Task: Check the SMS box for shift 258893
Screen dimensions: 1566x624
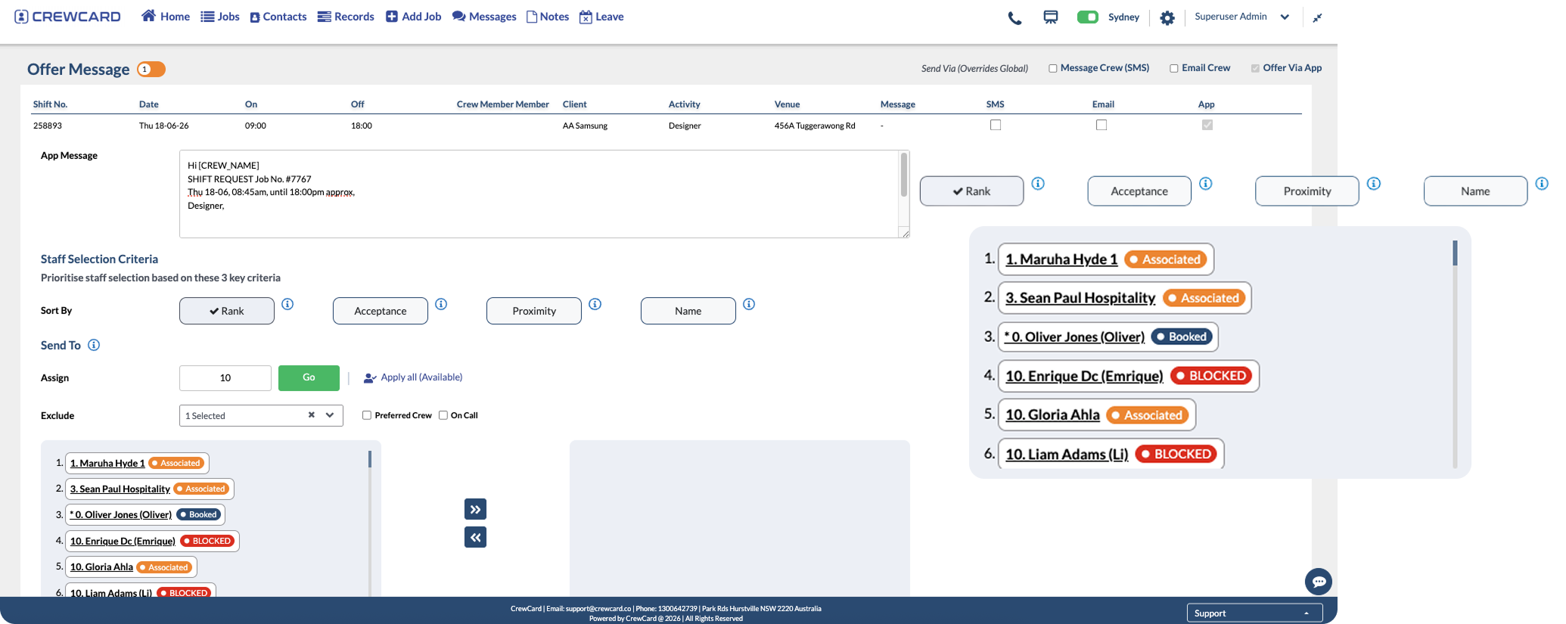Action: (996, 125)
